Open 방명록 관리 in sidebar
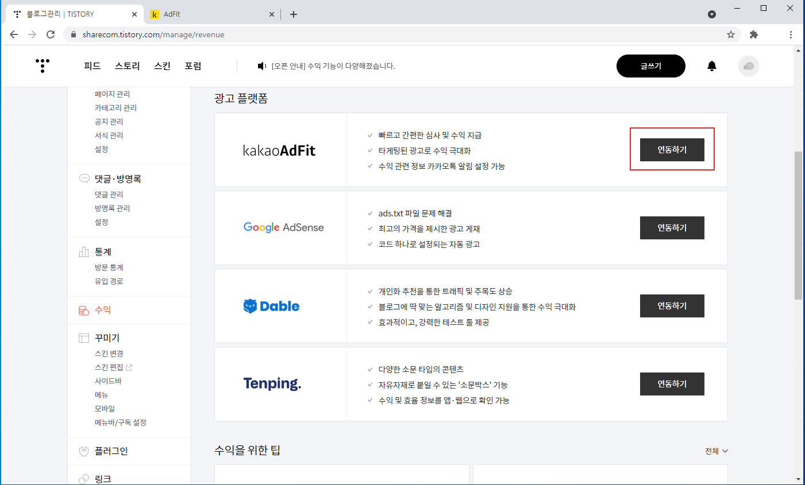 [x=113, y=208]
